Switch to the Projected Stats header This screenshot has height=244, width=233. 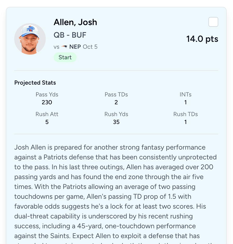click(x=35, y=83)
